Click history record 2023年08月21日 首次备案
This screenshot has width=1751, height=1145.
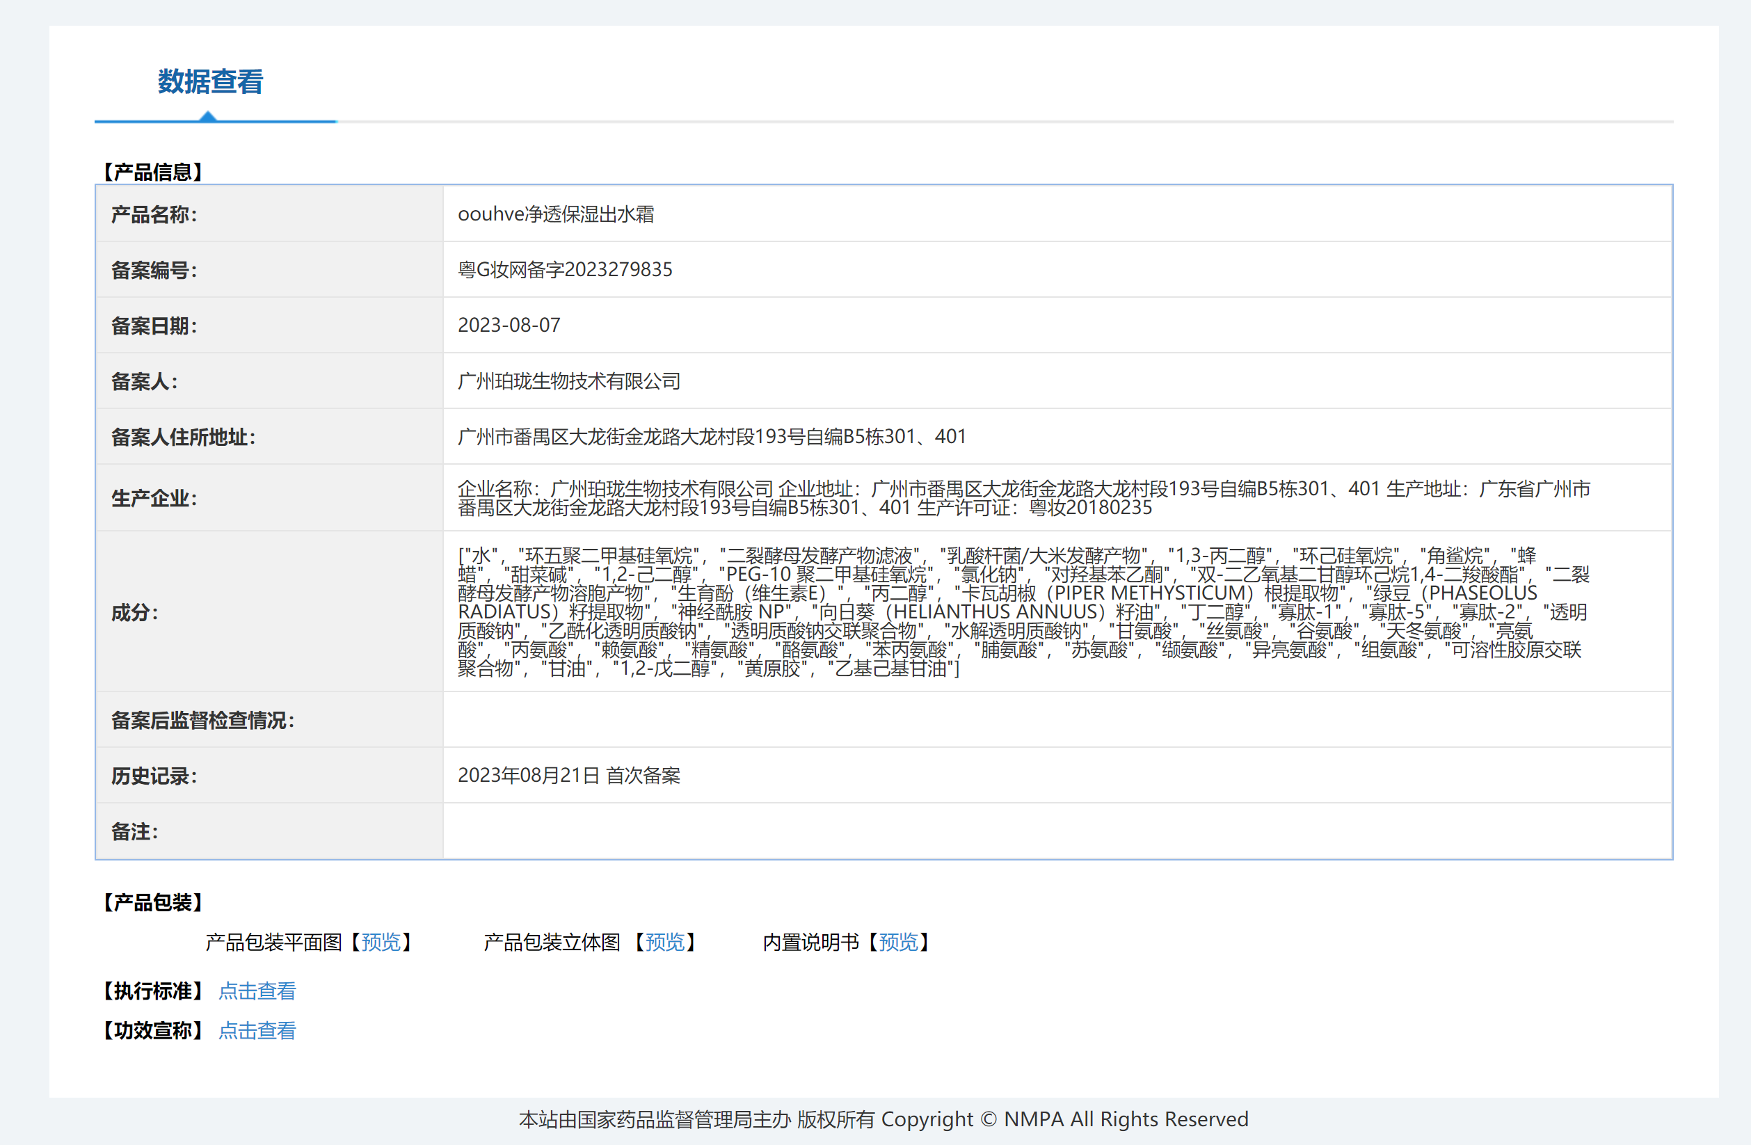568,775
